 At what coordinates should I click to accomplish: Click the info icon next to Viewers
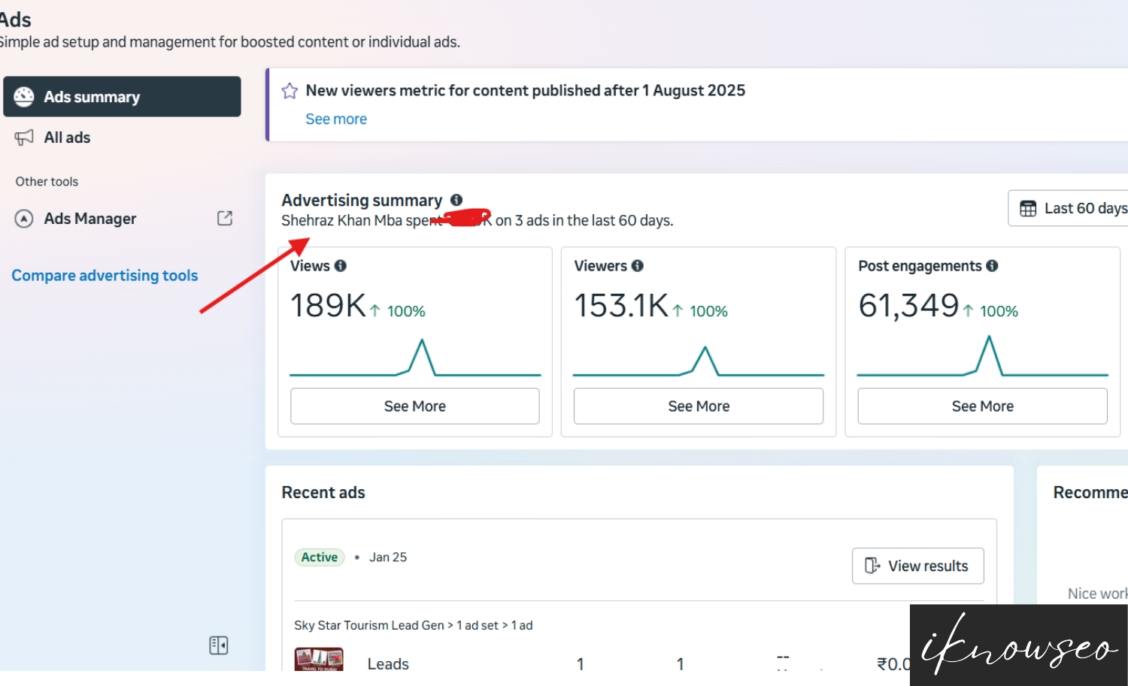[x=637, y=265]
